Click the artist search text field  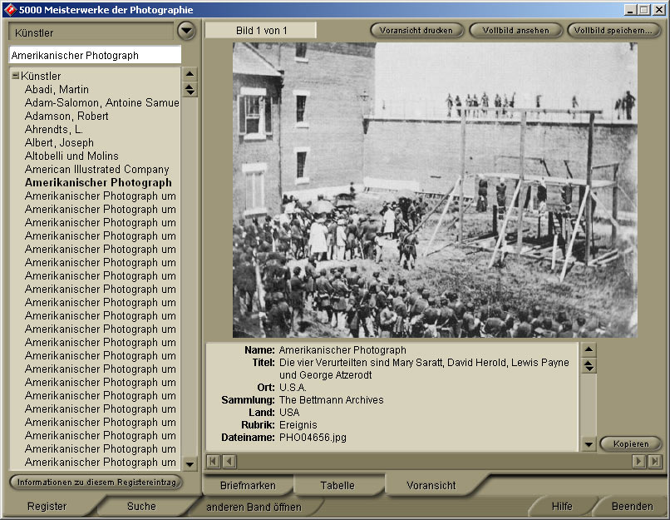click(94, 56)
